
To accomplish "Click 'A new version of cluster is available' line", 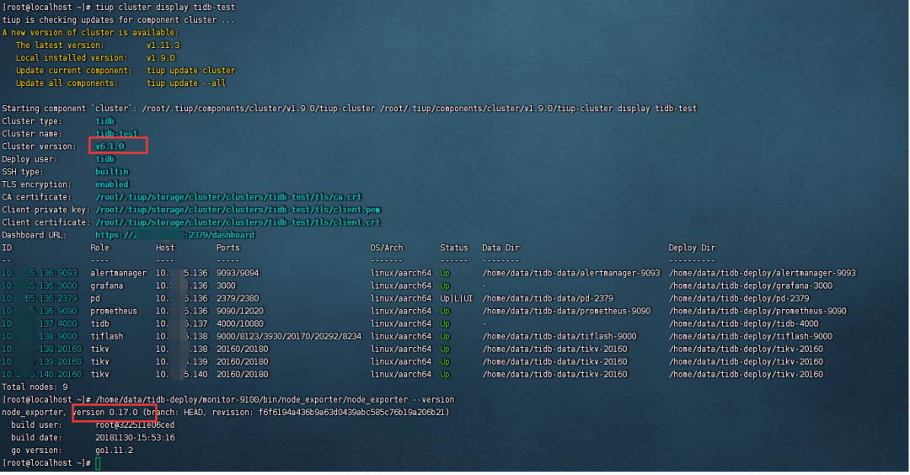I will [90, 33].
